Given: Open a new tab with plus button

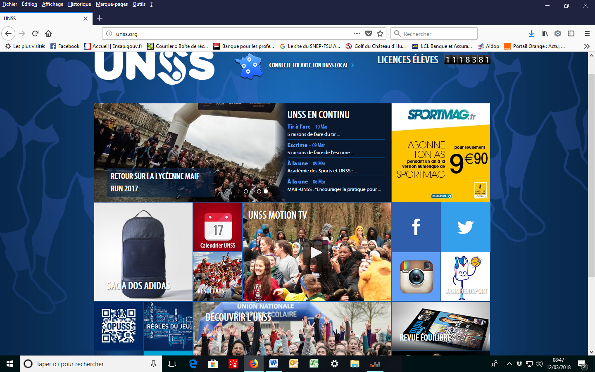Looking at the screenshot, I should [x=100, y=18].
